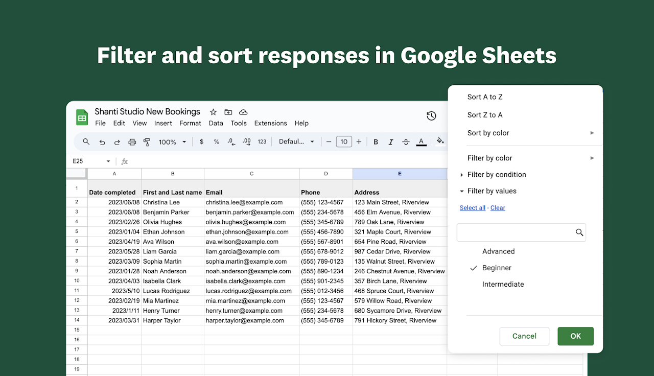Screen dimensions: 654x376
Task: Check the Intermediate filter value
Action: click(503, 284)
